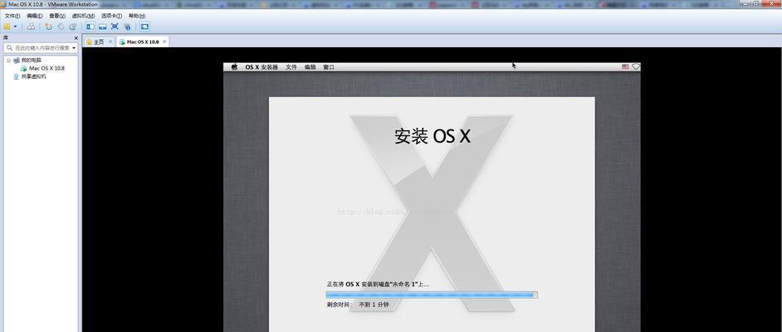Click the Unity mode toolbar icon
The height and width of the screenshot is (332, 782).
(127, 27)
